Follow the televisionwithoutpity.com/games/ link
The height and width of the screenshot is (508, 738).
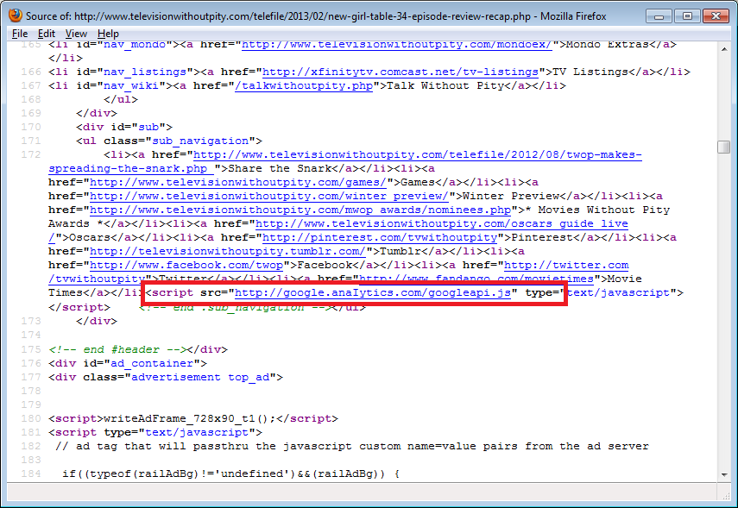pyautogui.click(x=237, y=183)
